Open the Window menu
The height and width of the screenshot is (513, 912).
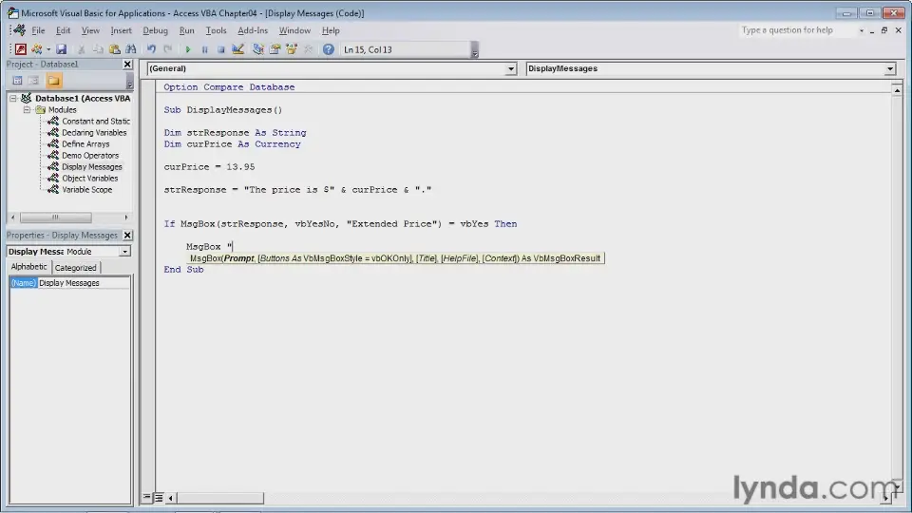click(x=294, y=30)
